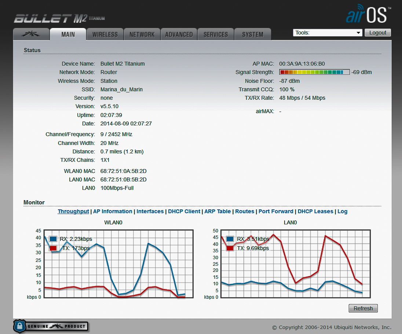402x334 pixels.
Task: Click the 'TX: 173bps' legend text
Action: (x=76, y=248)
